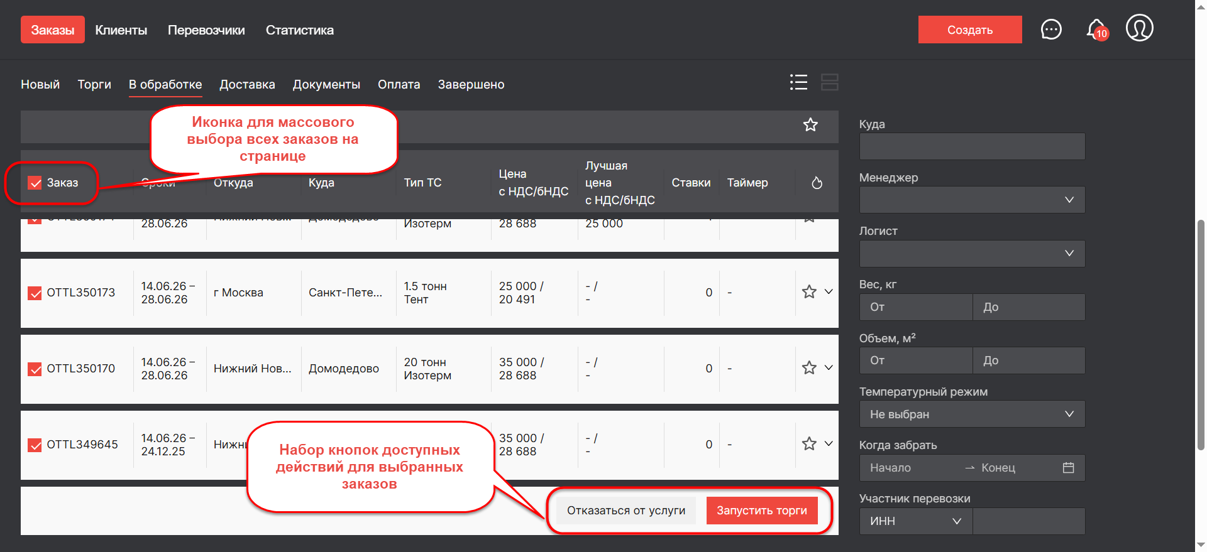Open the Перевозчики menu item
Image resolution: width=1207 pixels, height=552 pixels.
tap(206, 30)
